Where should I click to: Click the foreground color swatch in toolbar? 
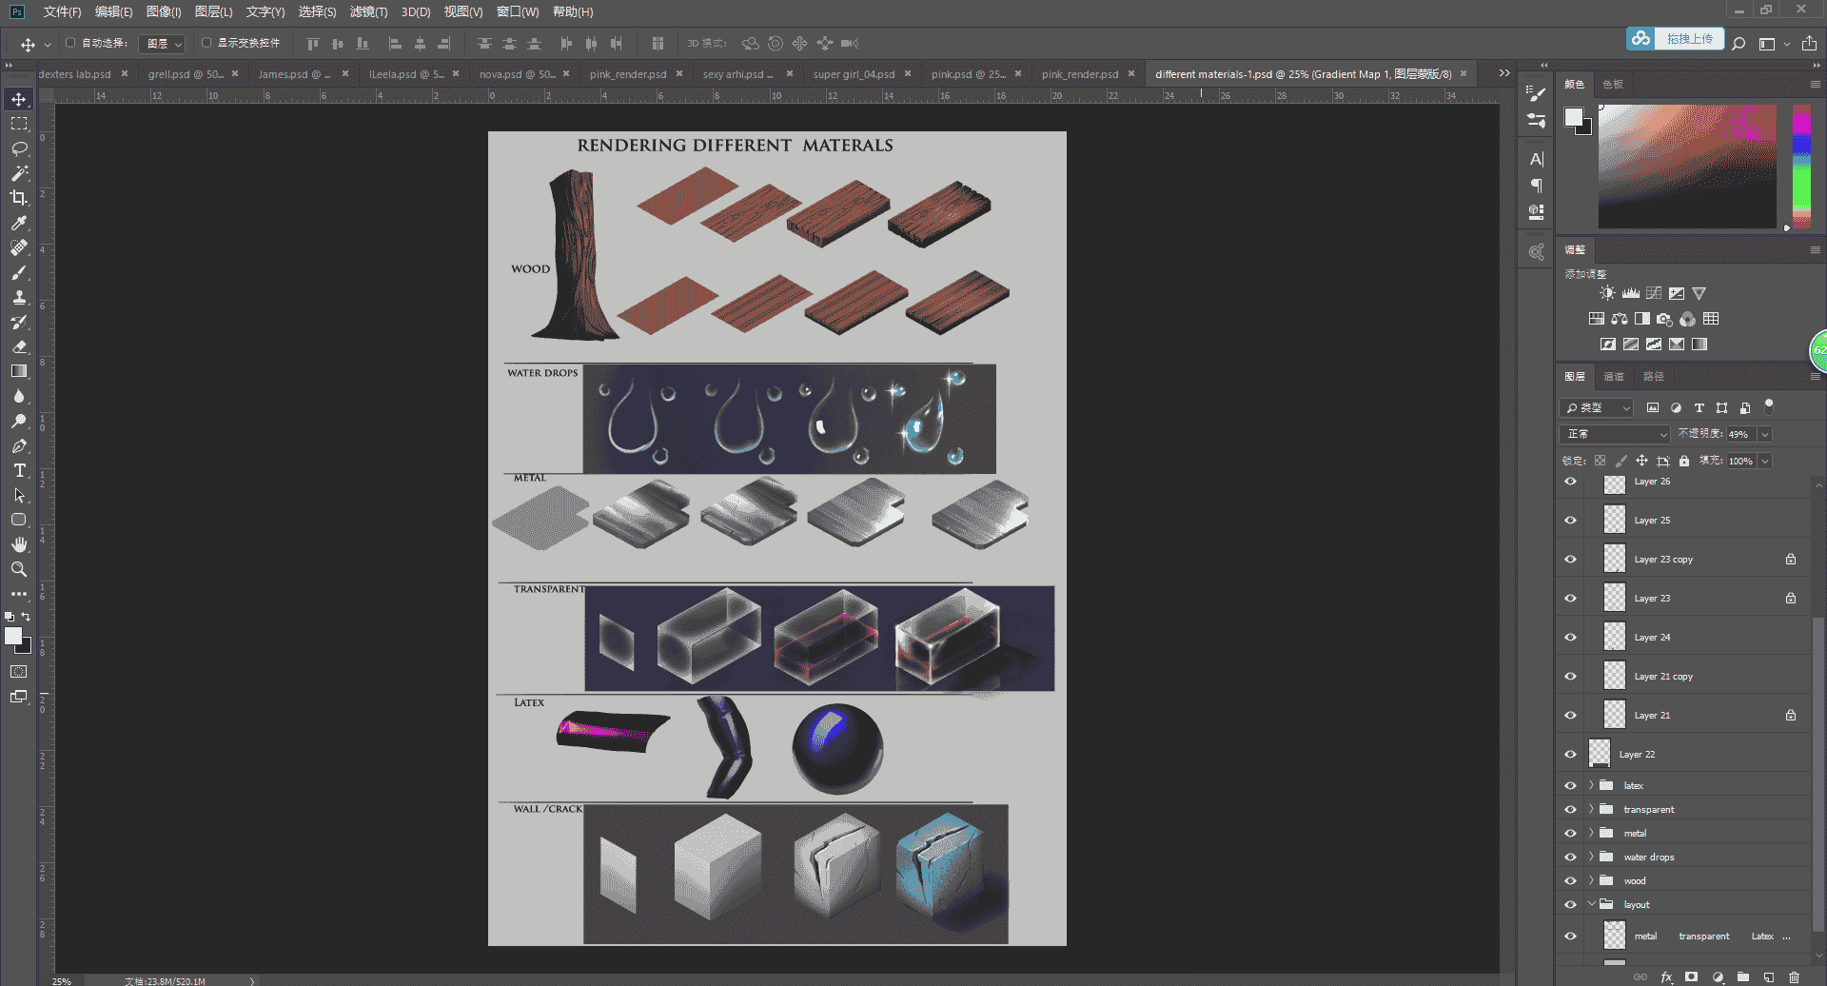pyautogui.click(x=13, y=637)
